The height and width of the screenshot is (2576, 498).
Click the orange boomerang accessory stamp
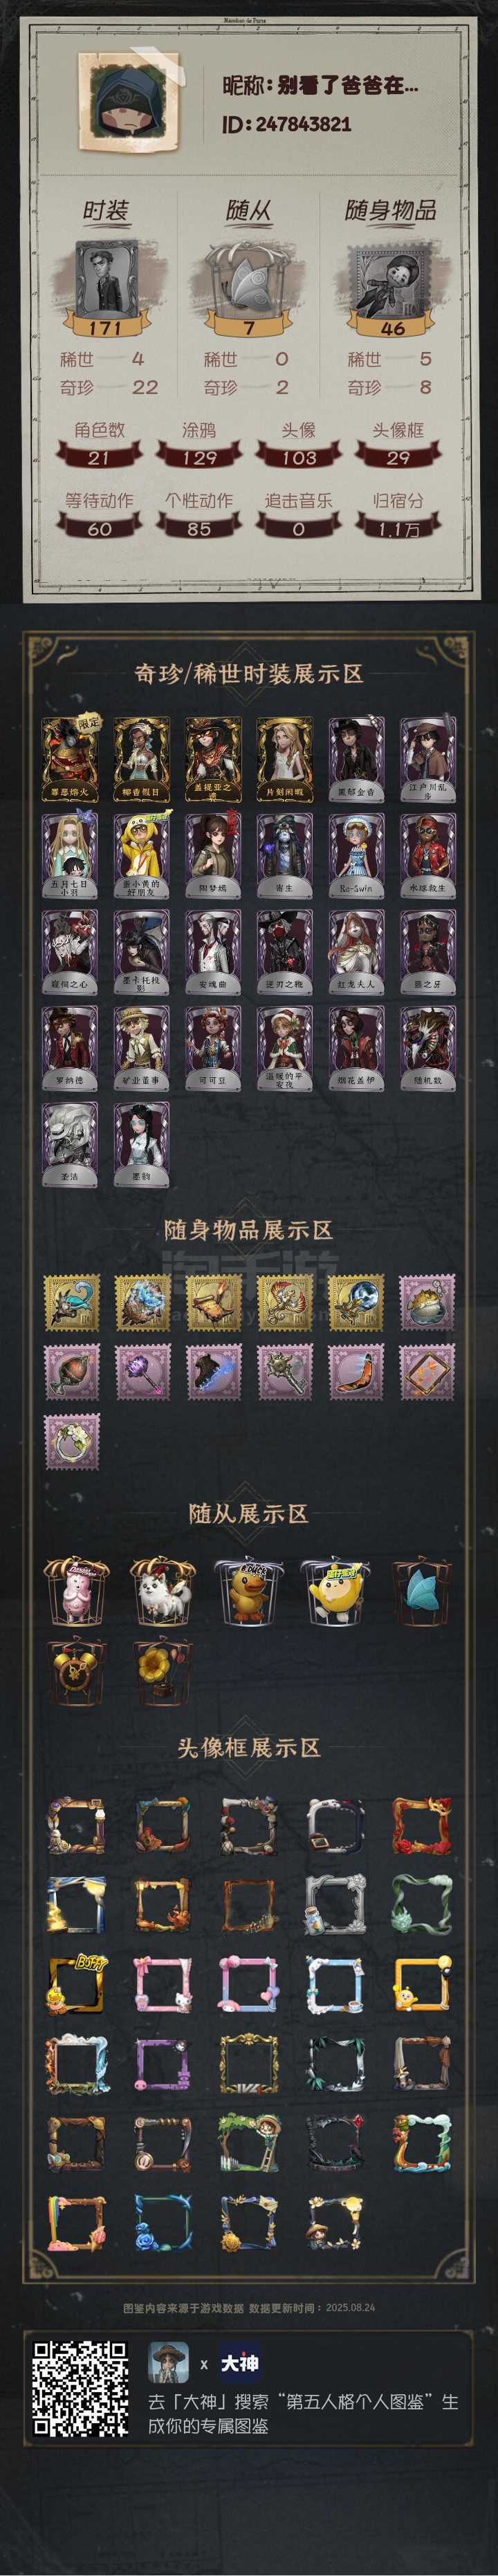356,1371
